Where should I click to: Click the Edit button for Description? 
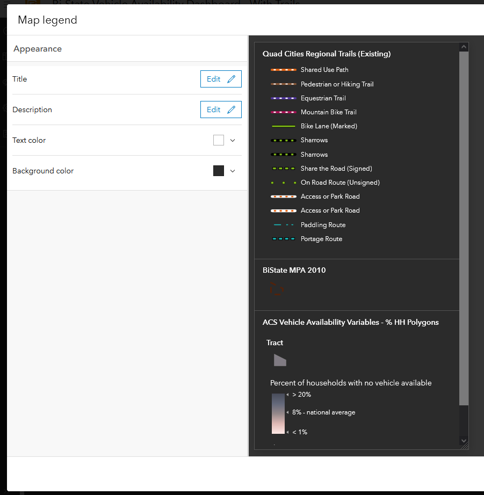coord(221,110)
